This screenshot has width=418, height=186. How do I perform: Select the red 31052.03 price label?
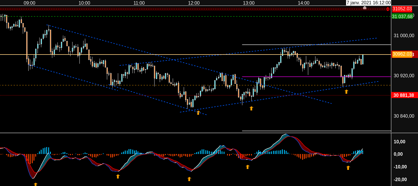click(x=402, y=9)
